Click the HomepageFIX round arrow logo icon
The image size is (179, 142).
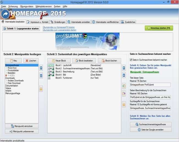5,14
